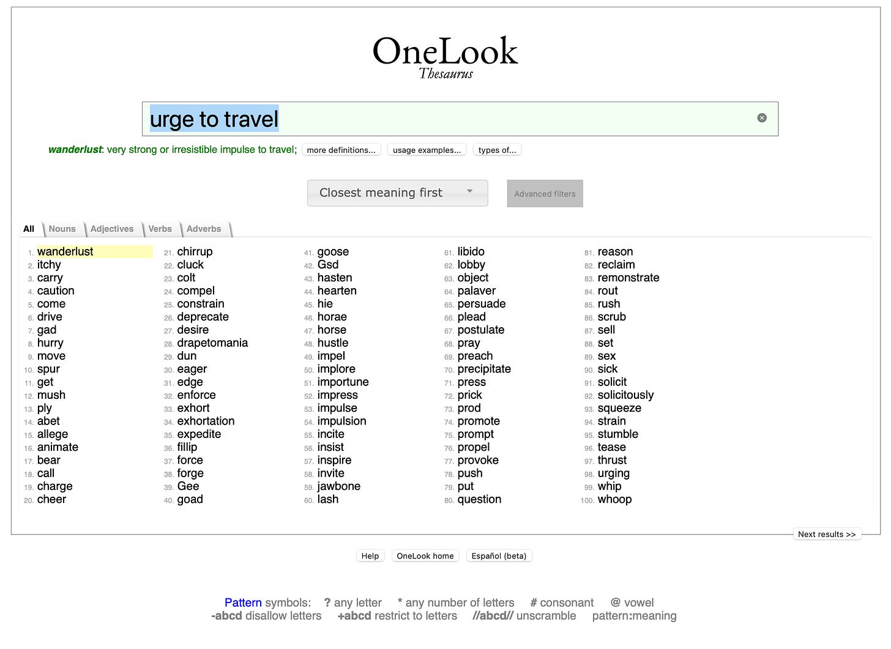This screenshot has height=649, width=891.
Task: Select the word "squeeze"
Action: pyautogui.click(x=619, y=408)
